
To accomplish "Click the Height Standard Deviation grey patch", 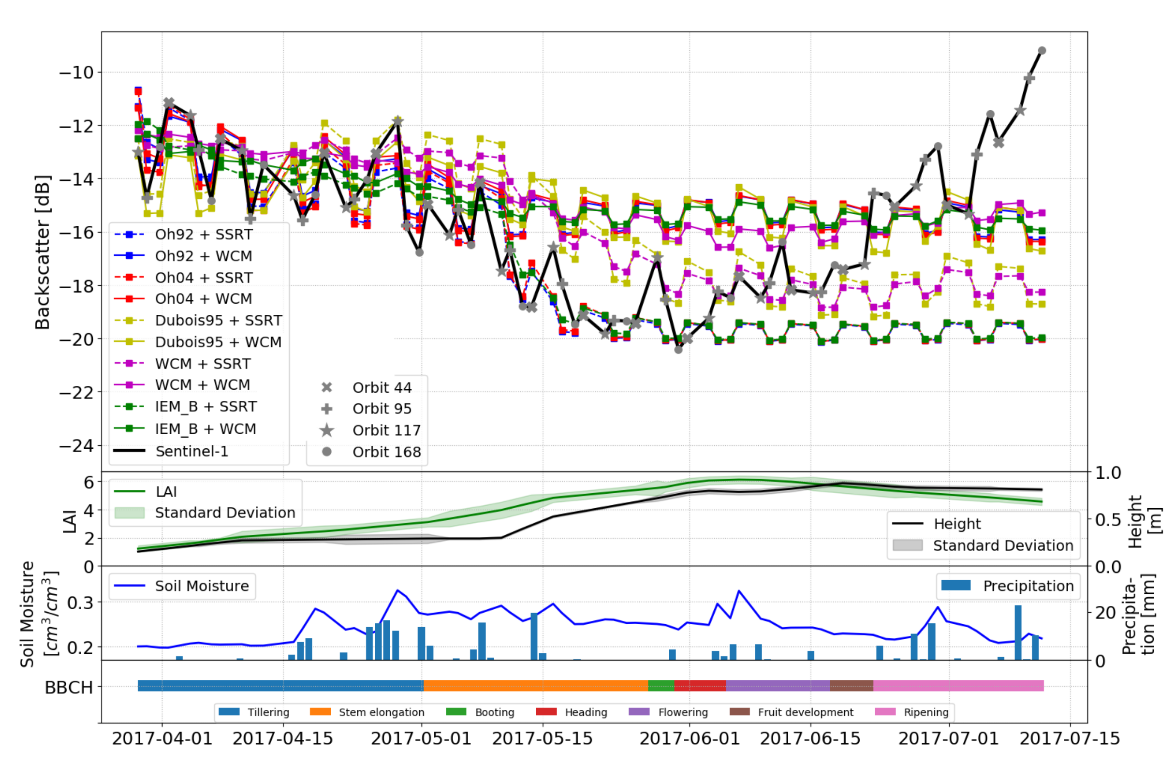I will point(908,545).
